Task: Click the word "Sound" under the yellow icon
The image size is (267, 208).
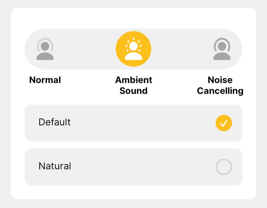Action: tap(133, 91)
